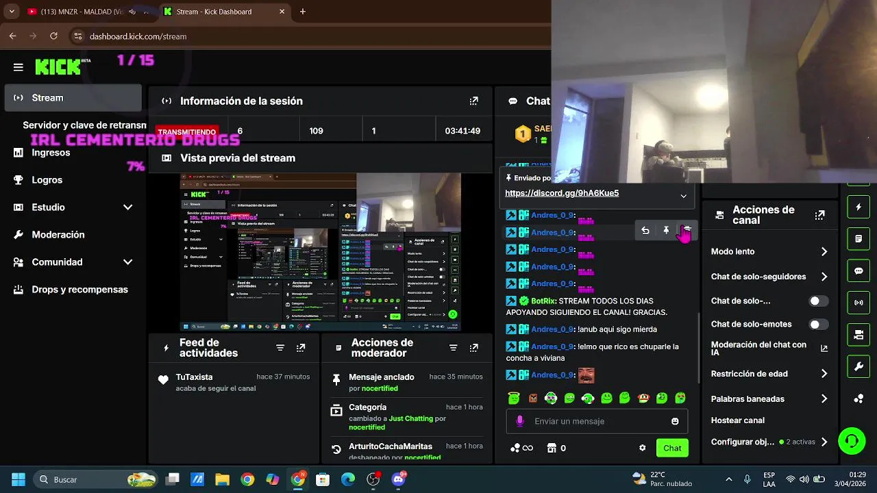Open the document icon in right toolbar
The image size is (877, 493).
[x=859, y=239]
